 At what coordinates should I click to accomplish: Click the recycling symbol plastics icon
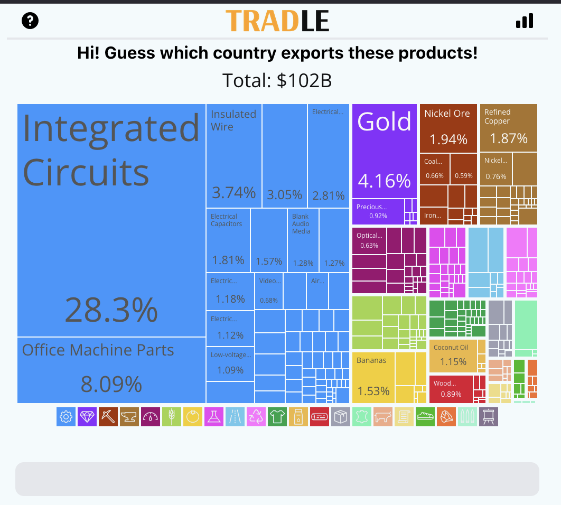[256, 417]
